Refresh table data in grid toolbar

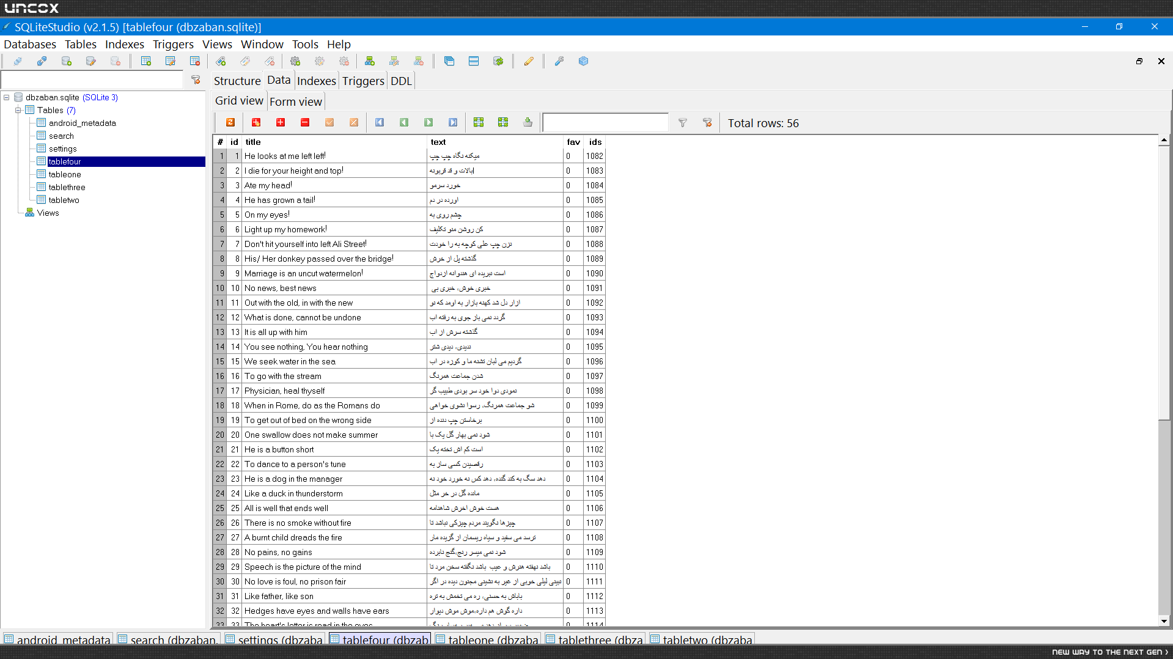[230, 123]
